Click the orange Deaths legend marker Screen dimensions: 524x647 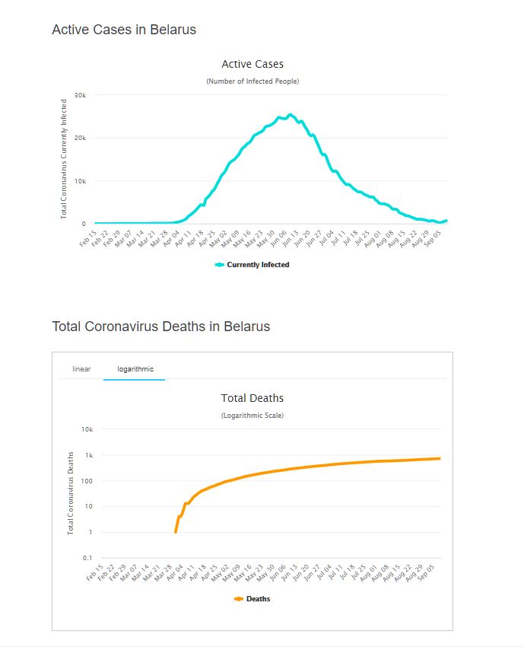click(x=239, y=599)
